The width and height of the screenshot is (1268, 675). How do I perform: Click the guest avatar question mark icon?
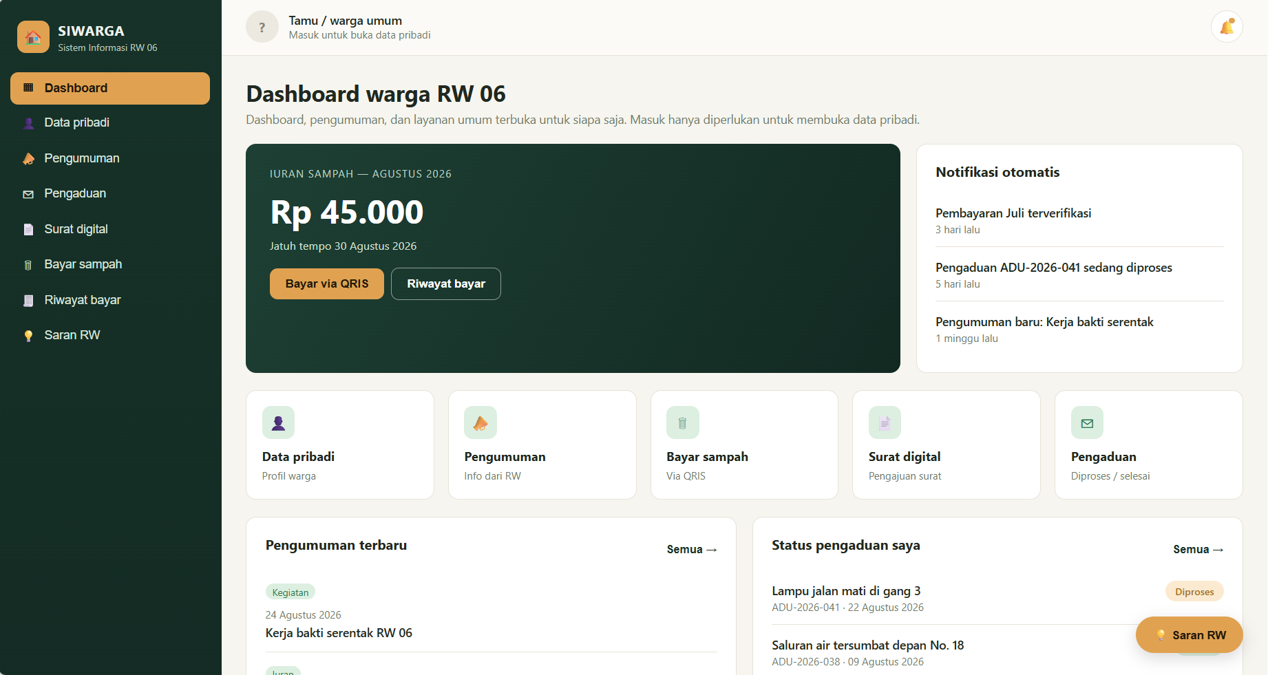click(262, 27)
